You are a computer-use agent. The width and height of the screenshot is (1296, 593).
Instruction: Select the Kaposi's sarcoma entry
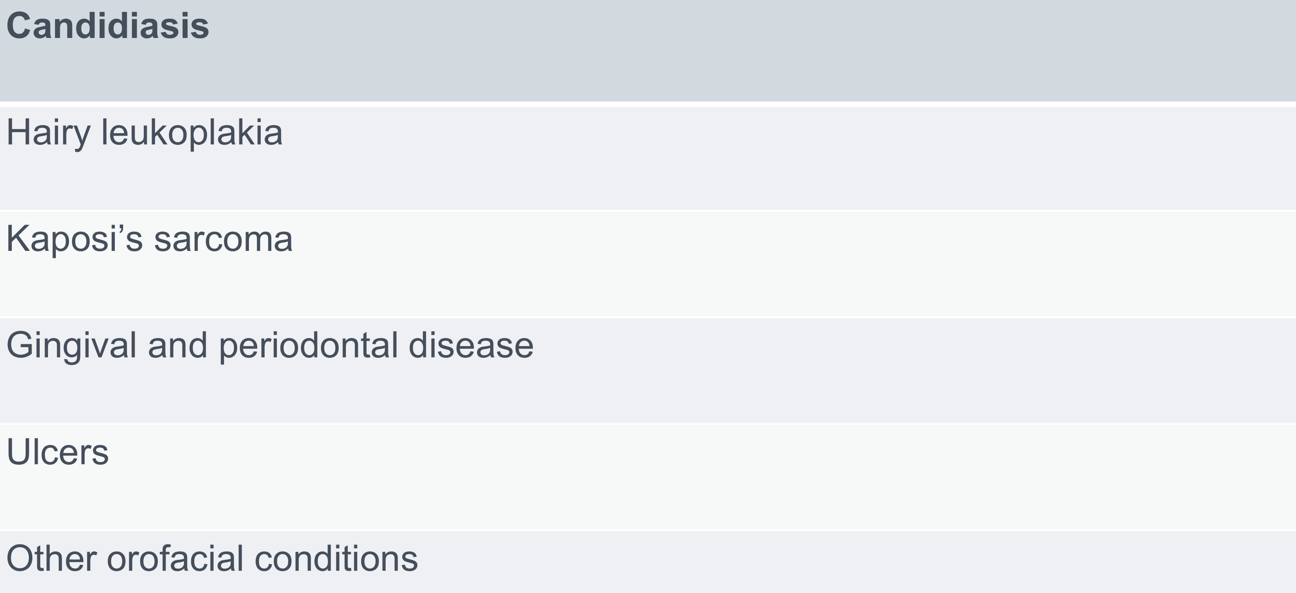click(648, 264)
